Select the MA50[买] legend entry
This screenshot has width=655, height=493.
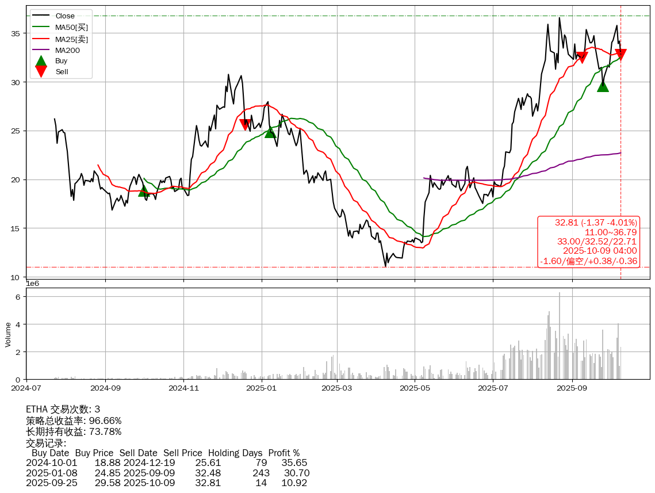[71, 28]
